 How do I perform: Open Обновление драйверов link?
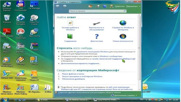point(74,79)
